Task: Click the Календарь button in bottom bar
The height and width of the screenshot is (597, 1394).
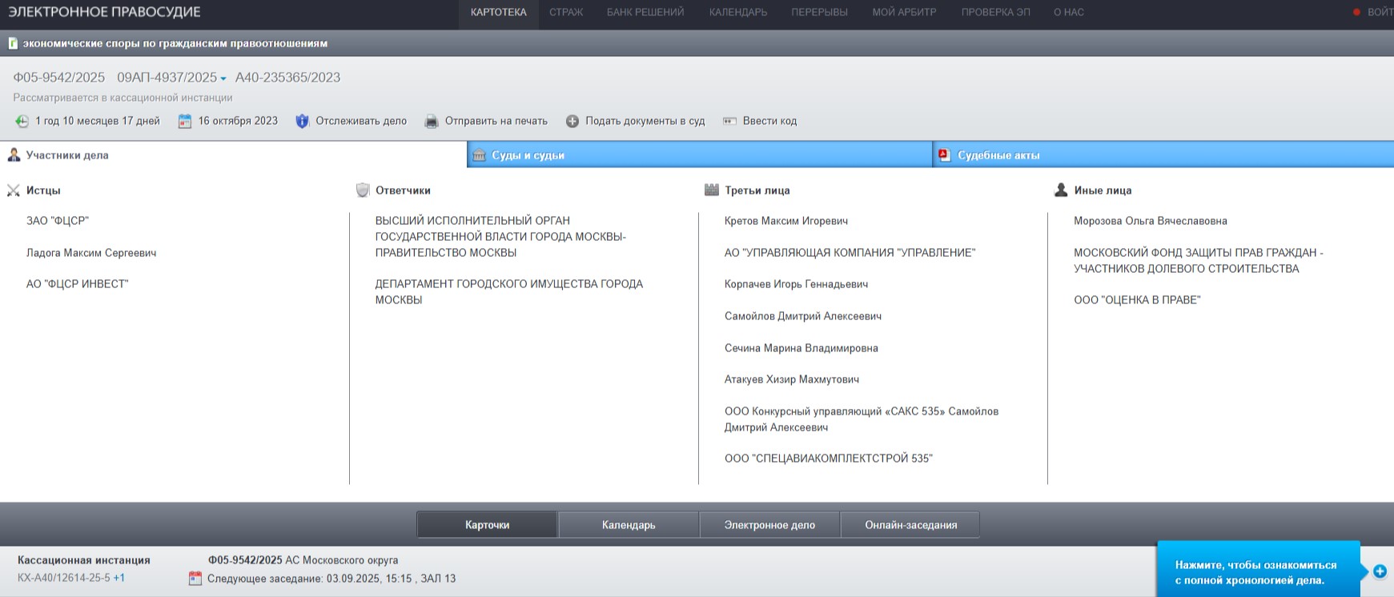Action: click(x=629, y=525)
